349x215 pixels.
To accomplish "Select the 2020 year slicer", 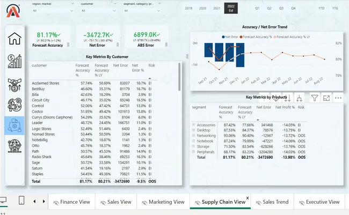I will [203, 9].
